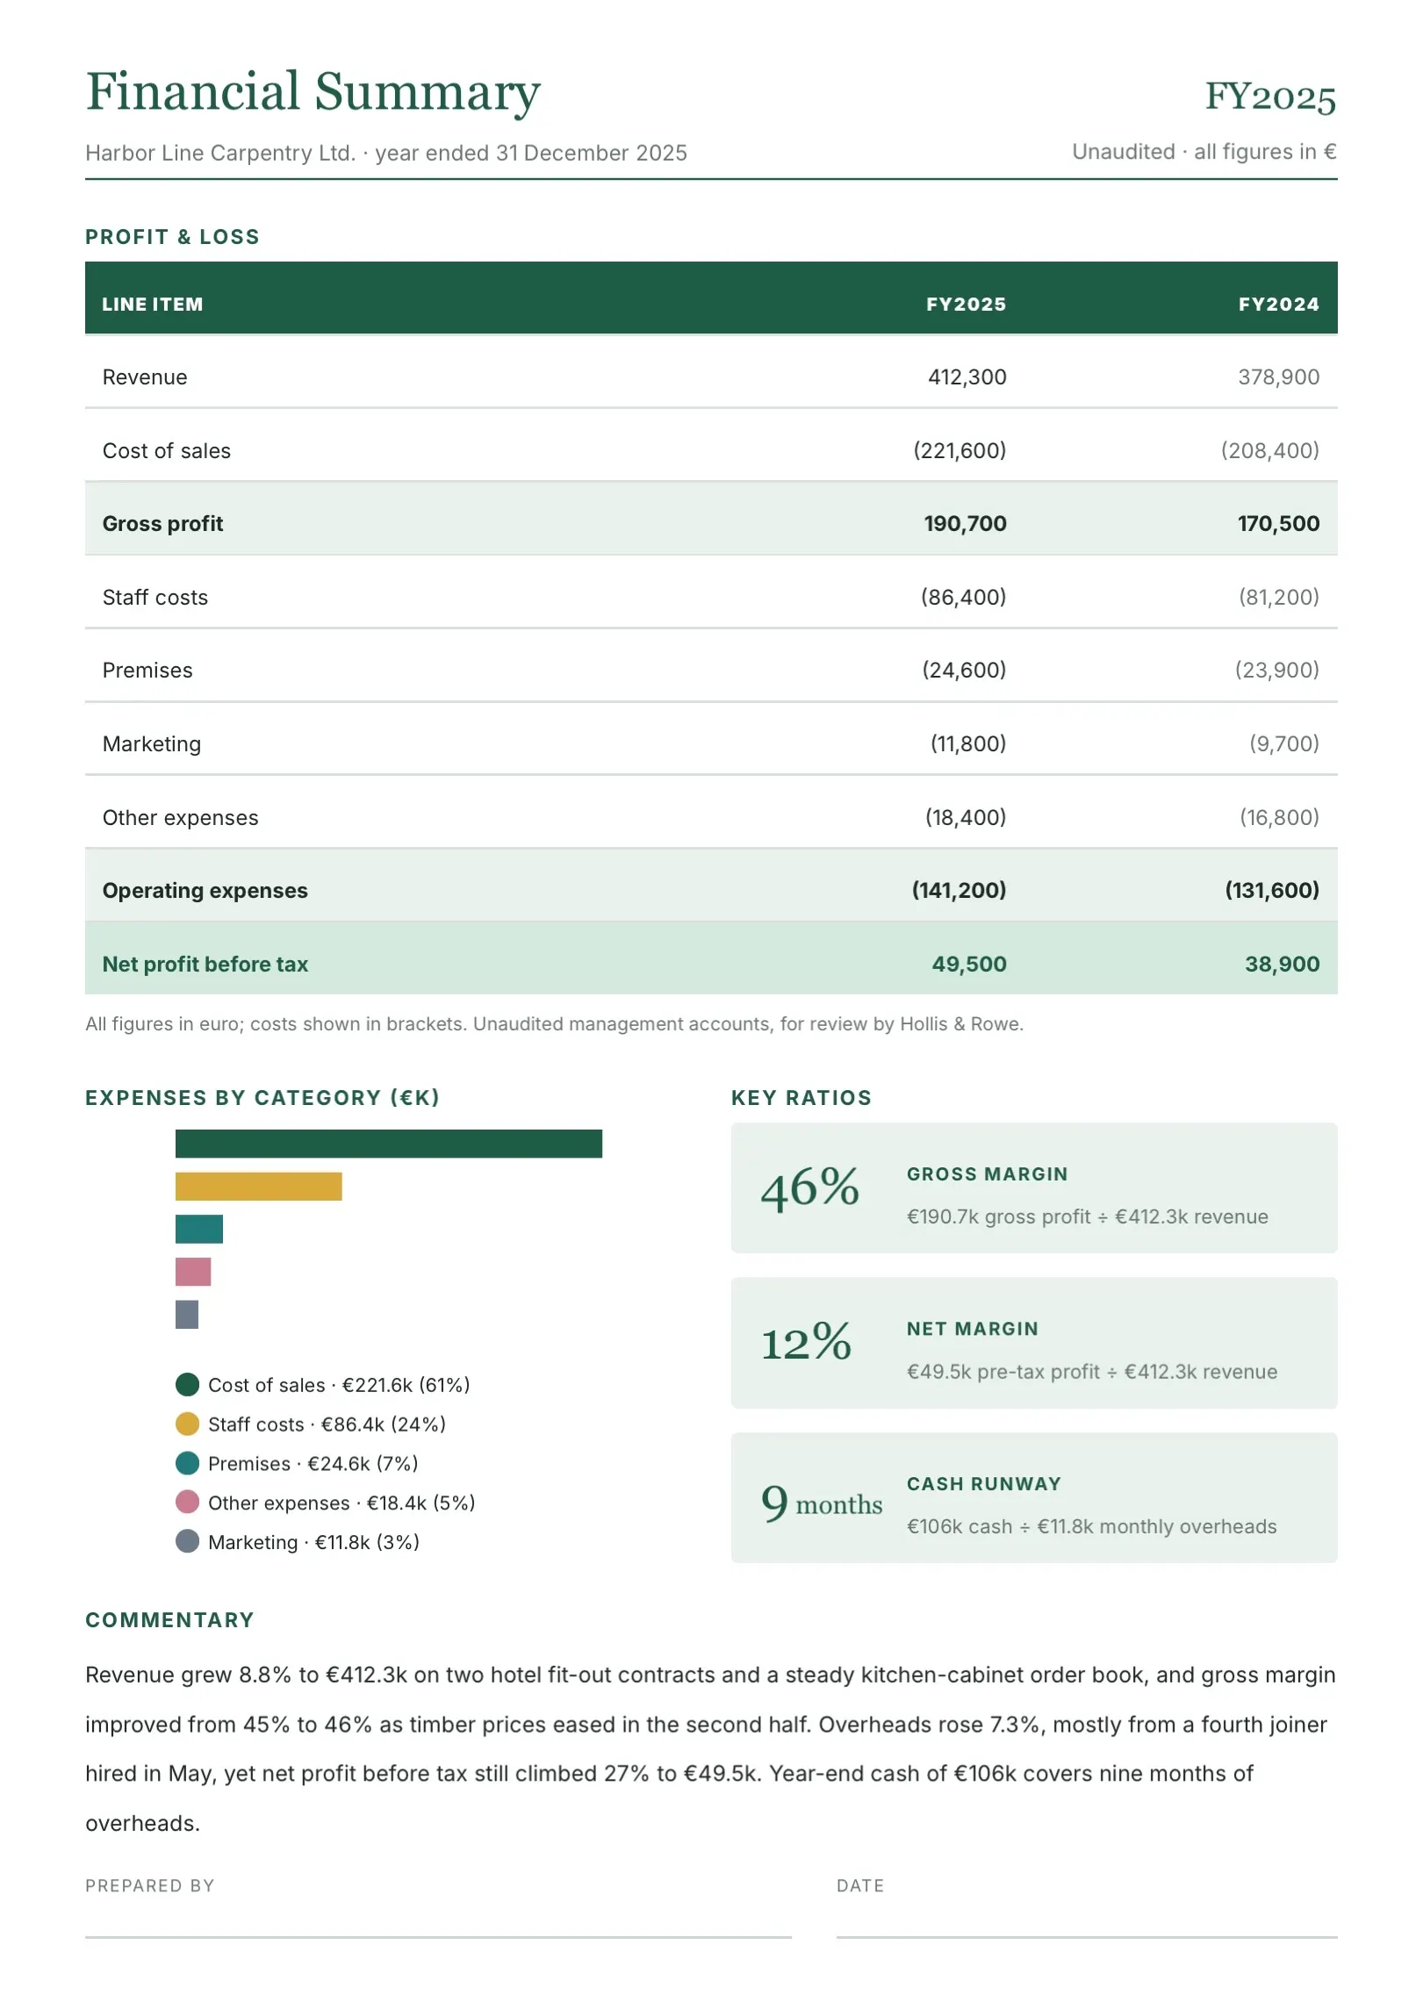
Task: Click the teal Premises legend dot
Action: click(x=187, y=1464)
